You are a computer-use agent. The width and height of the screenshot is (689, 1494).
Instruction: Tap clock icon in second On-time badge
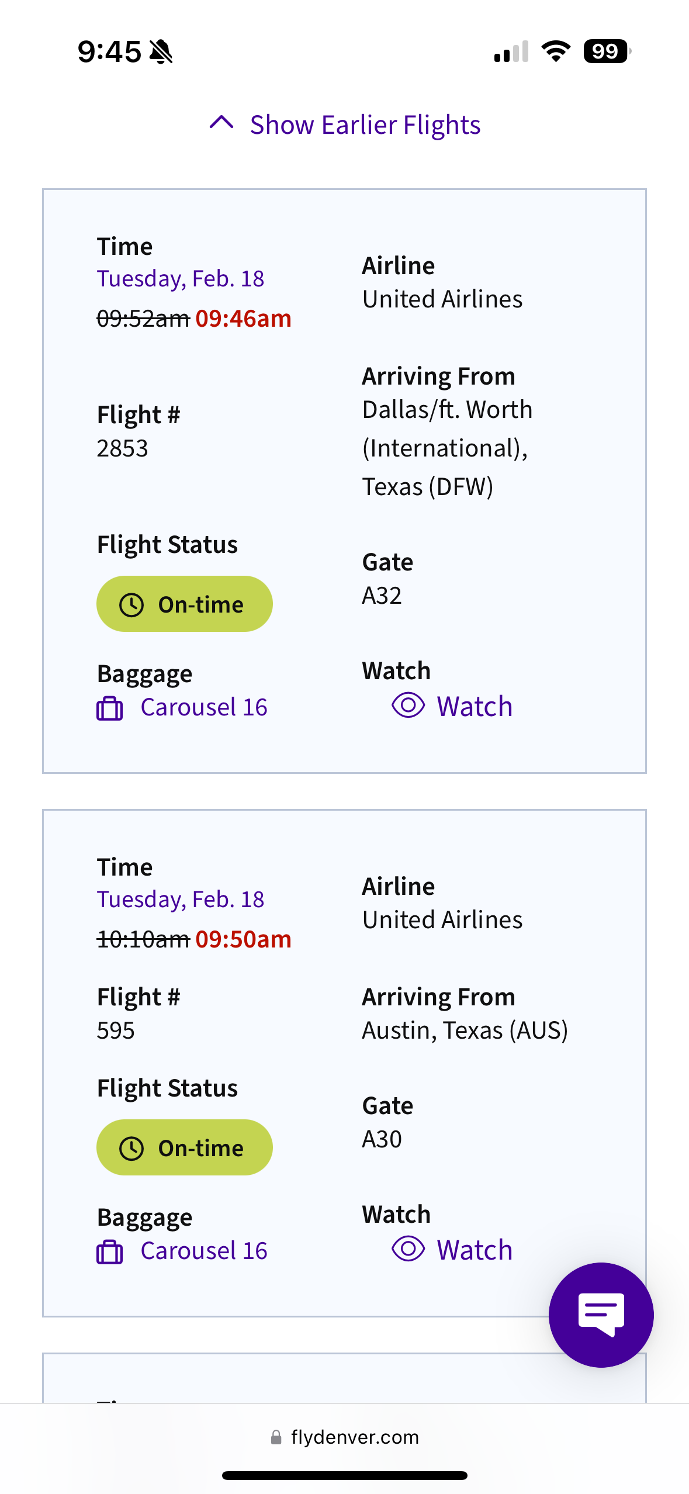click(x=131, y=1148)
